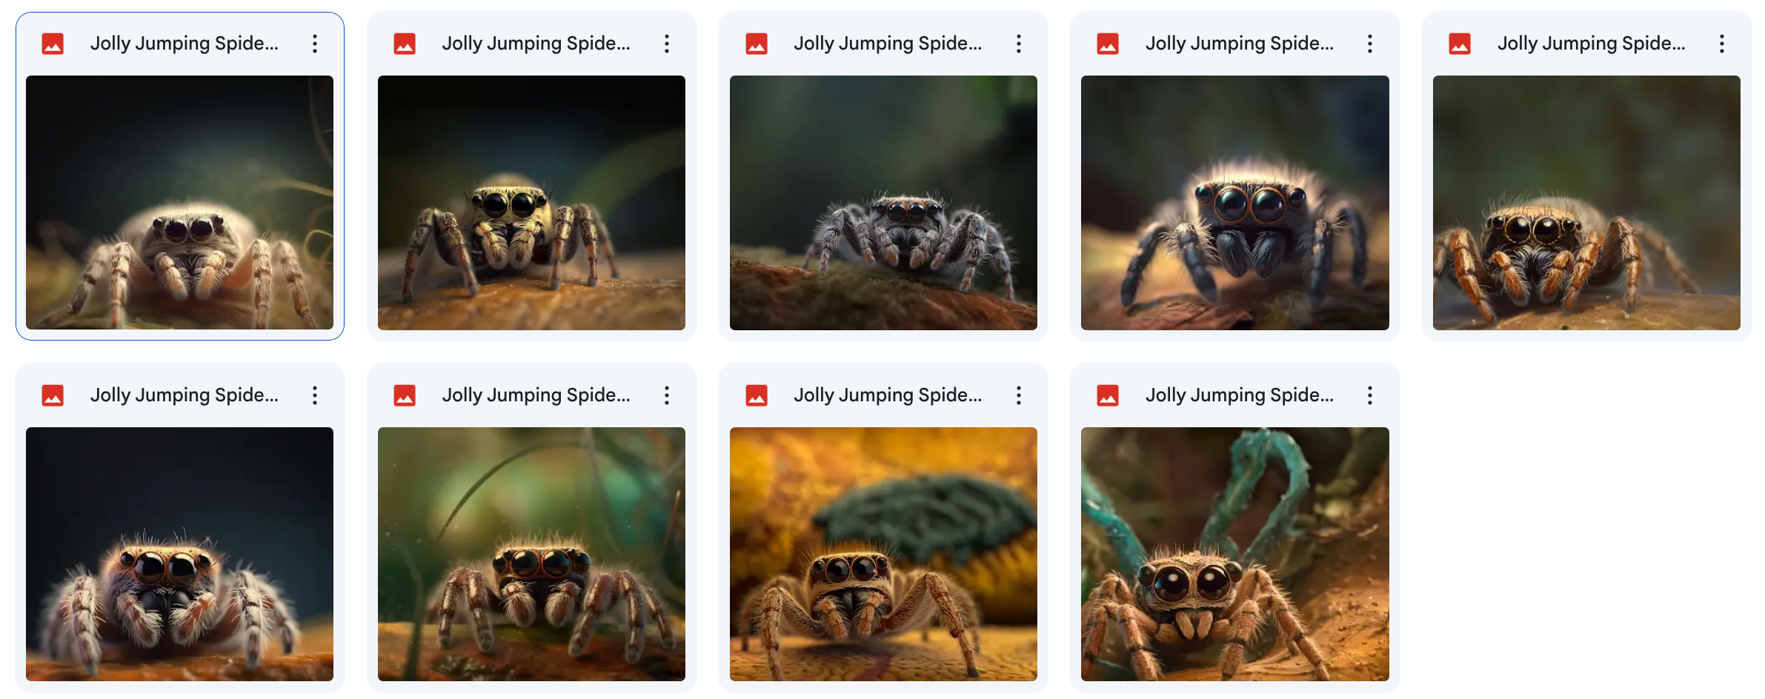The height and width of the screenshot is (699, 1765).
Task: Select the blue-legged spider with orange-rimmed eyes thumbnail
Action: tap(1235, 202)
